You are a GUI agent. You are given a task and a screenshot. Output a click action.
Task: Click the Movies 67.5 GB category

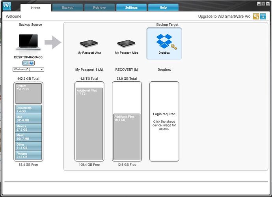coord(28,128)
